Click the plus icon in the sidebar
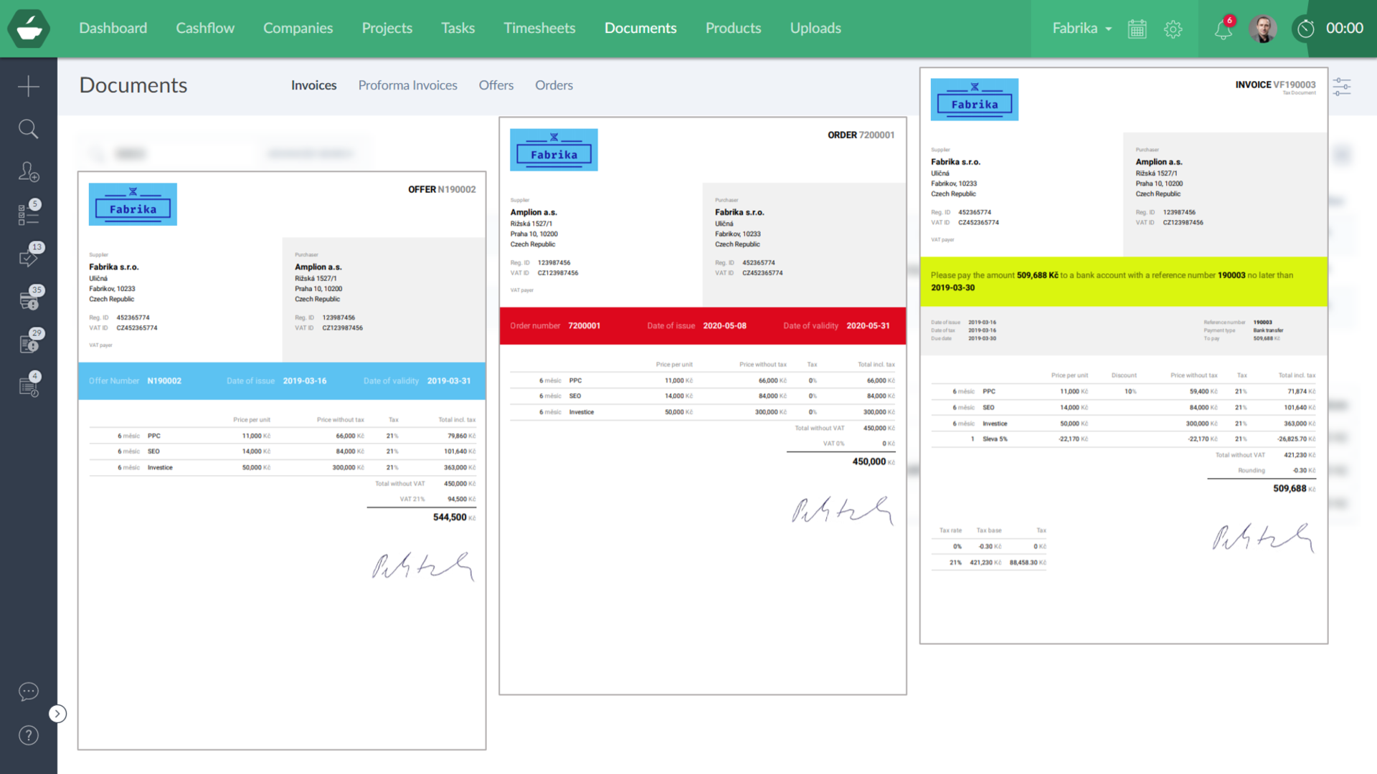Viewport: 1377px width, 774px height. pyautogui.click(x=29, y=86)
